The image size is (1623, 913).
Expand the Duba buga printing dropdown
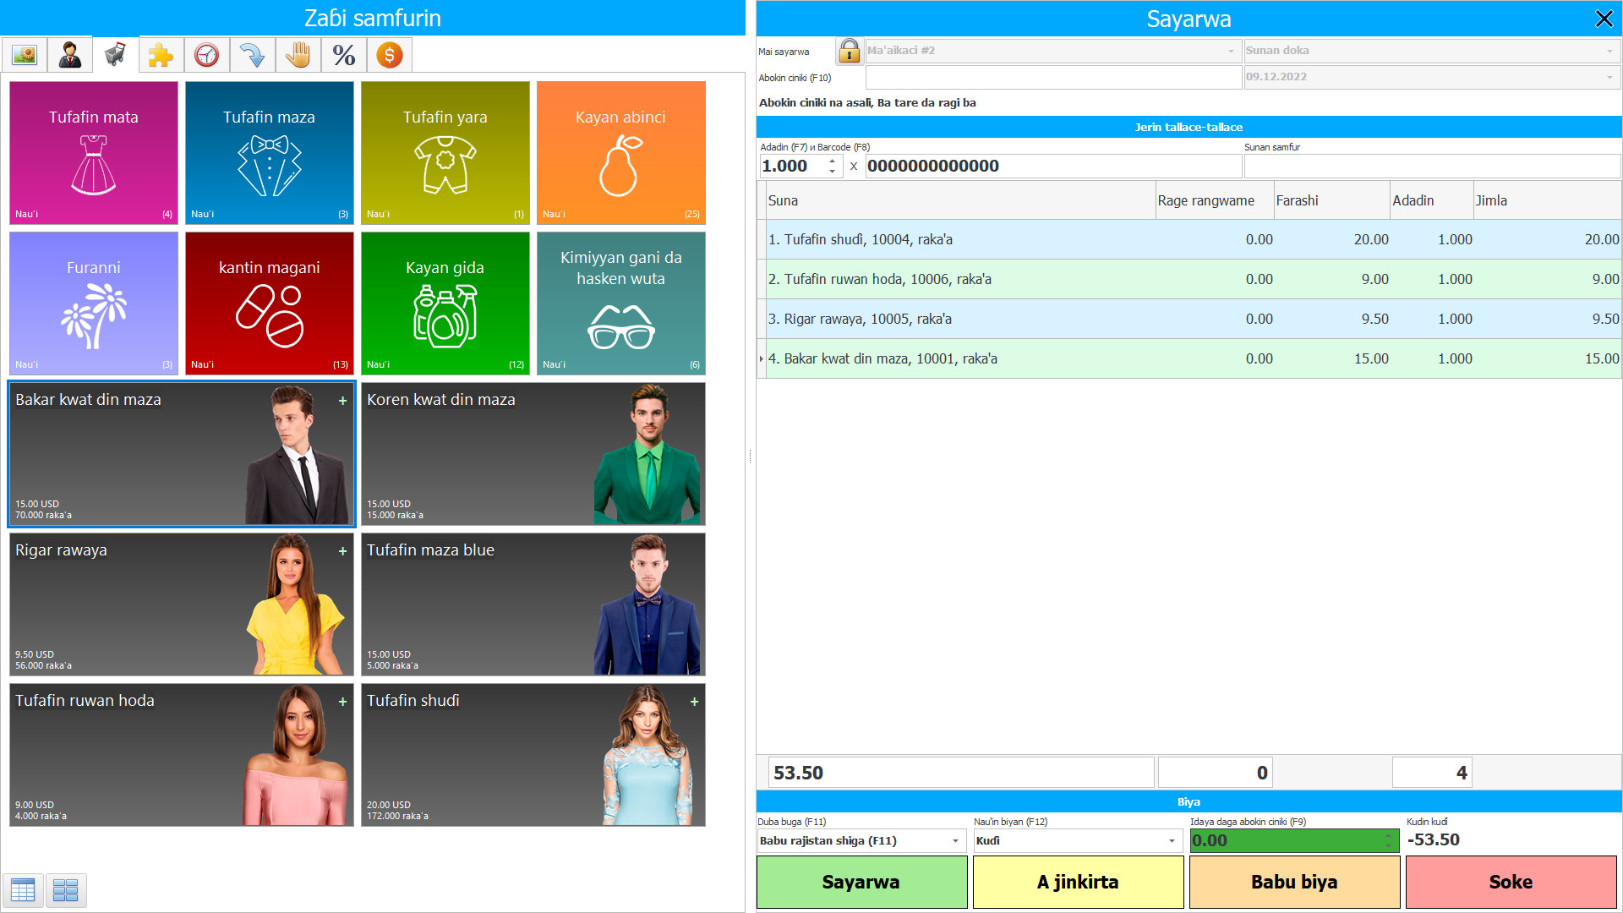point(955,841)
